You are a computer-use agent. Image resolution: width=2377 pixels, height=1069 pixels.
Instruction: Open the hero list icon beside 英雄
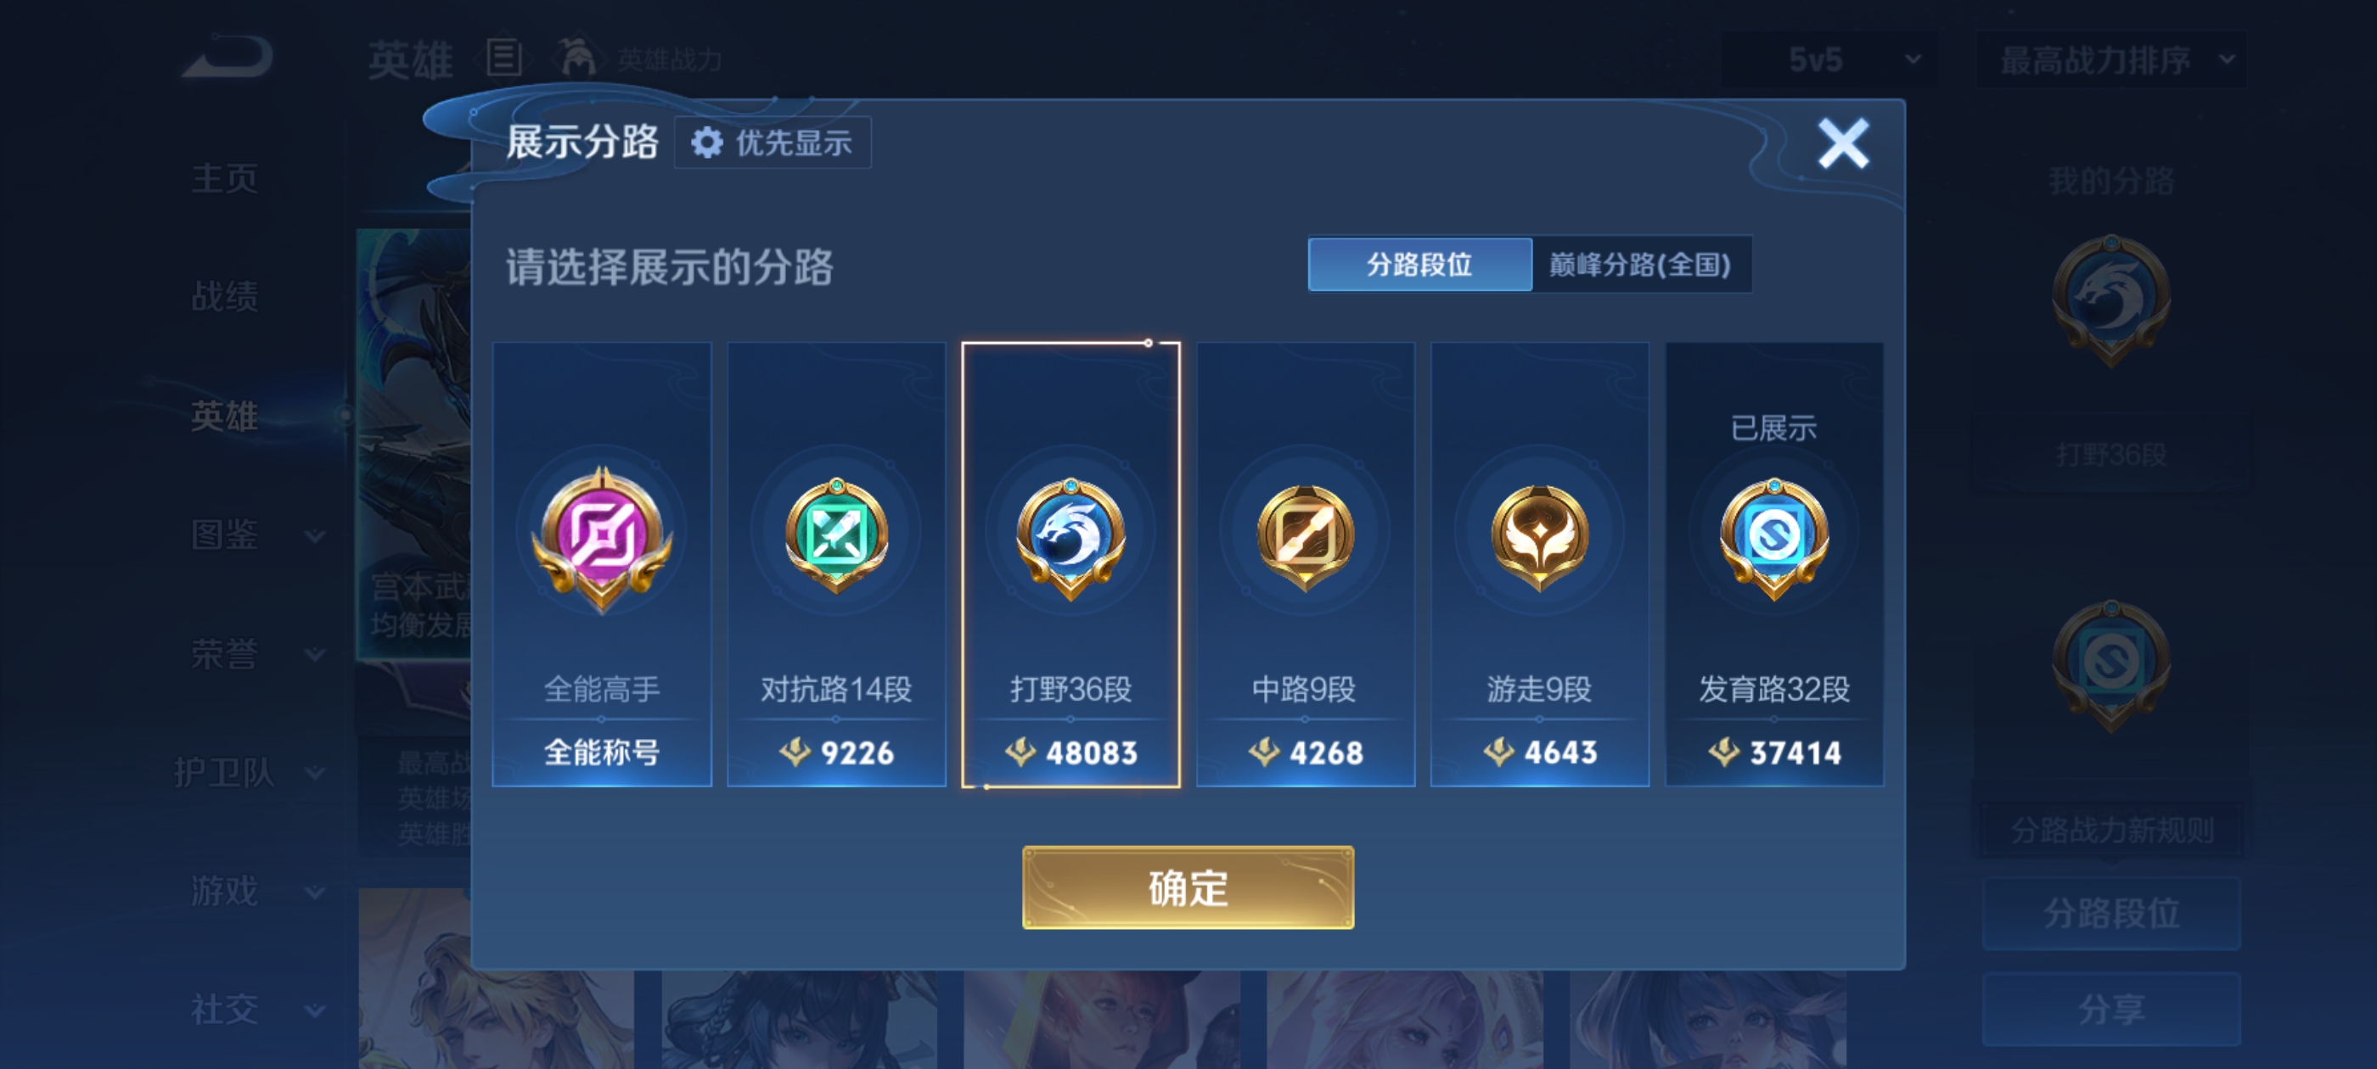(505, 58)
